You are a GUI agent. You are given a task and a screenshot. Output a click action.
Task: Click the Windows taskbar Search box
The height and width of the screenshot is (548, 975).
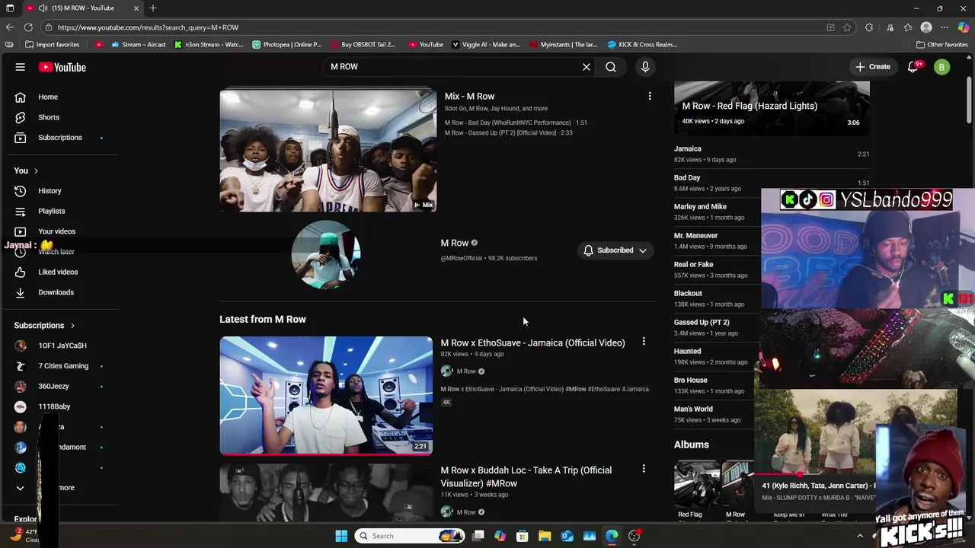click(410, 536)
